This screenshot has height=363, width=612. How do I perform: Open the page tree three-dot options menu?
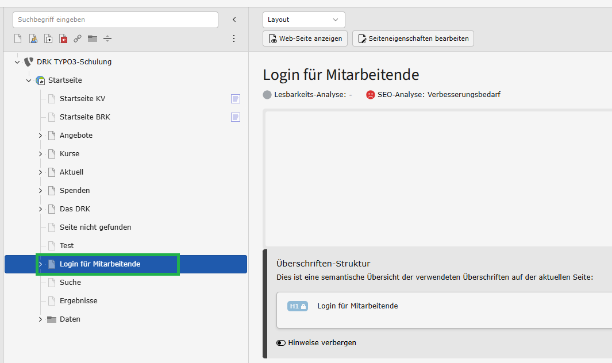pos(234,38)
